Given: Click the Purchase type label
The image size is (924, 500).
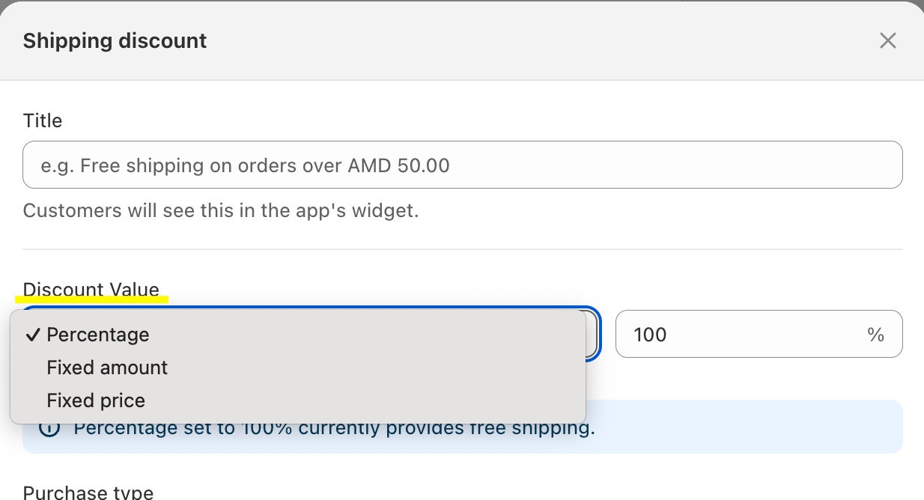Looking at the screenshot, I should tap(88, 492).
